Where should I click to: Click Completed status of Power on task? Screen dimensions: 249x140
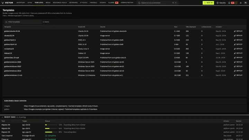click(x=50, y=139)
